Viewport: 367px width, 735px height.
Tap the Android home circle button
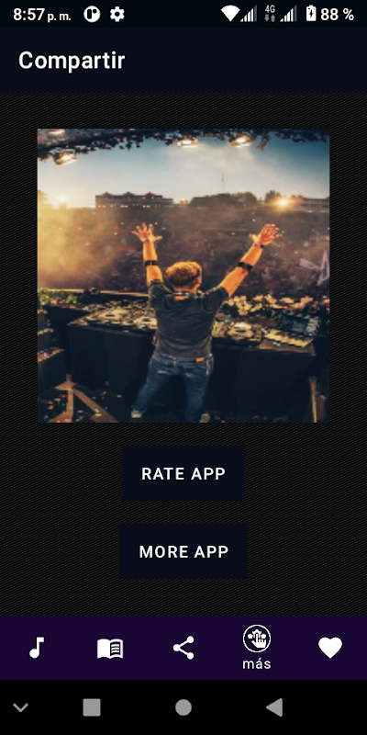pos(183,707)
